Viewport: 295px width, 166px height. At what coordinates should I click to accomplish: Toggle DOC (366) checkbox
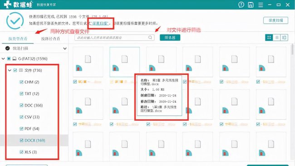21,105
